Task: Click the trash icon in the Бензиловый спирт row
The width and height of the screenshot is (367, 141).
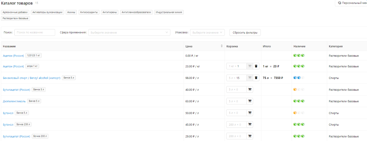Action: (256, 78)
